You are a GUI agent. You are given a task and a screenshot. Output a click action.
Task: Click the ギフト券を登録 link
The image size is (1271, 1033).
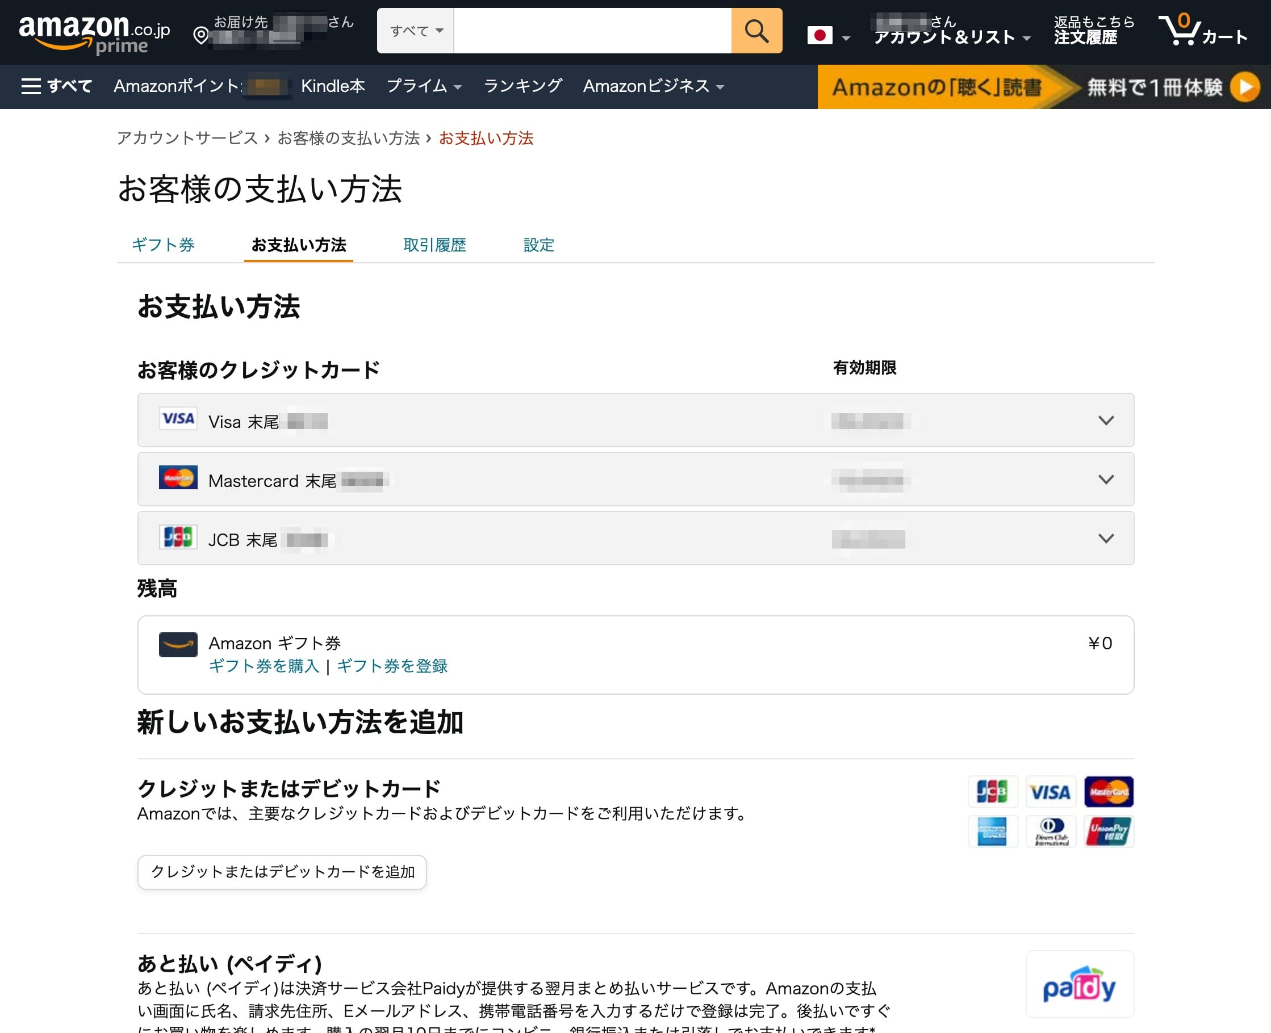coord(392,666)
